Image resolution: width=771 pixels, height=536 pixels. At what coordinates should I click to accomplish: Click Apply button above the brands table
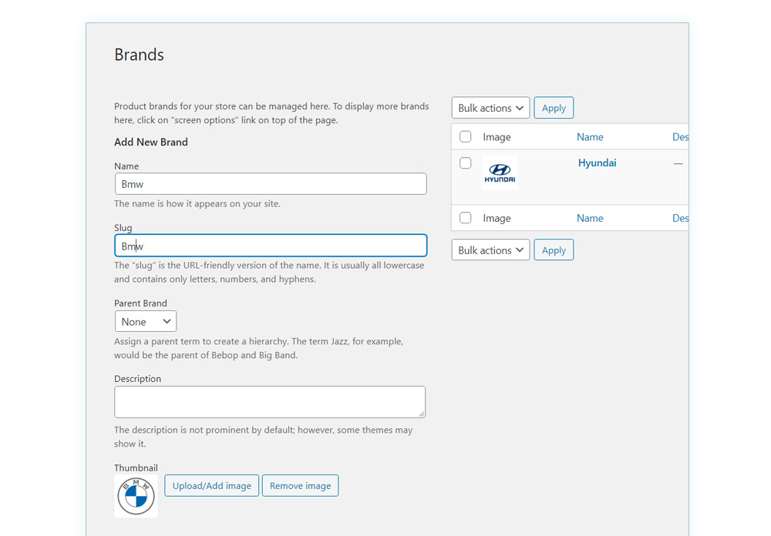tap(554, 108)
